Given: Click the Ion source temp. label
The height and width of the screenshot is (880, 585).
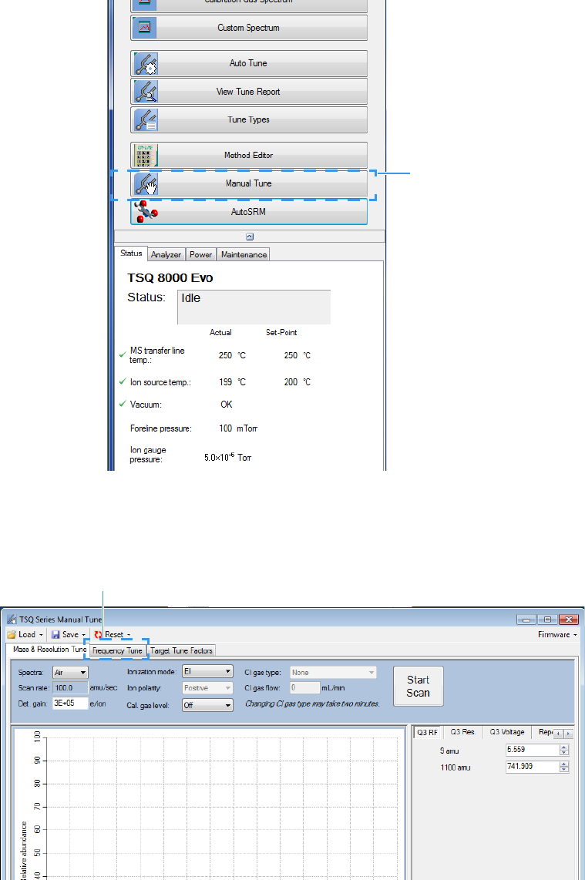Looking at the screenshot, I should (x=160, y=382).
